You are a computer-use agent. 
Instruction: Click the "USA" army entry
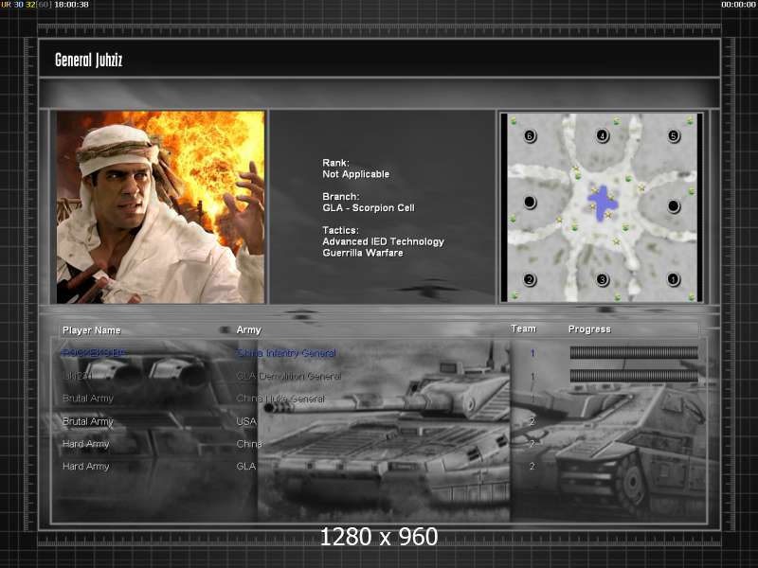pyautogui.click(x=246, y=421)
